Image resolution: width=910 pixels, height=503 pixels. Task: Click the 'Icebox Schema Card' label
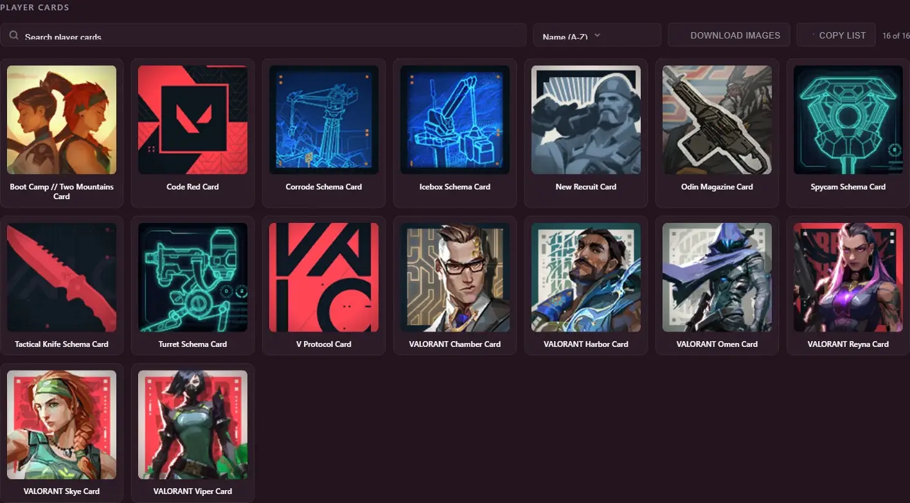click(455, 187)
